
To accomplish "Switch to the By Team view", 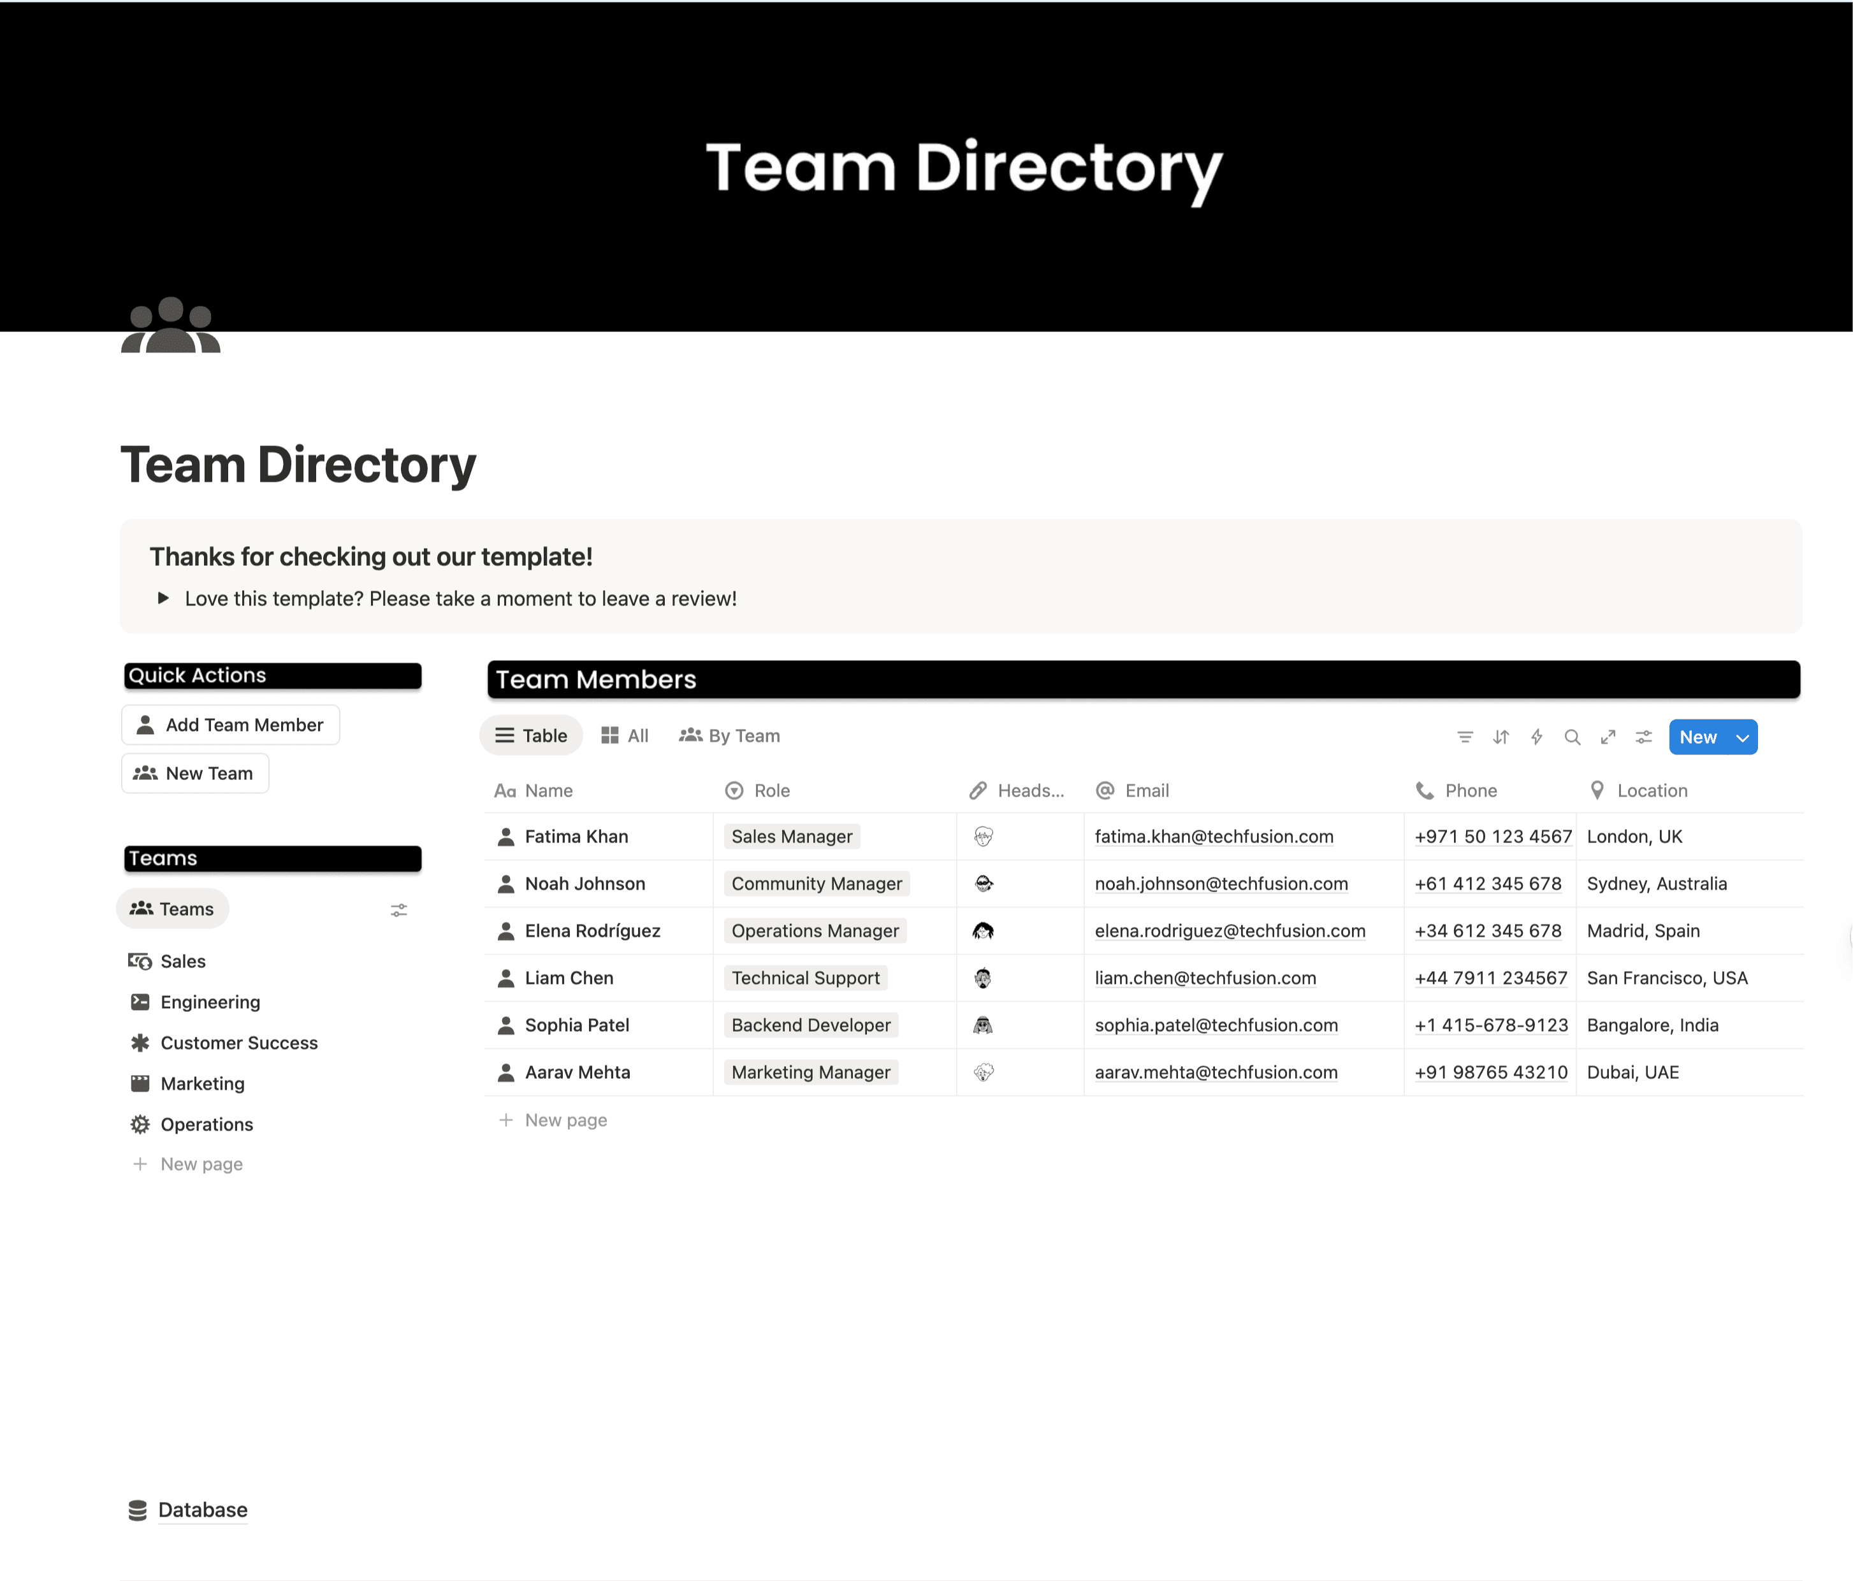I will click(730, 735).
